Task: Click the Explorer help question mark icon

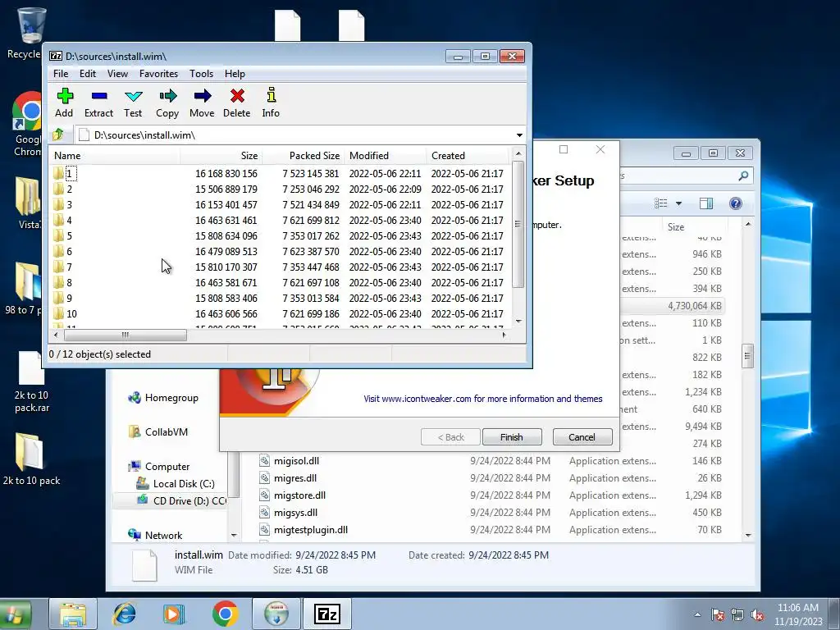Action: tap(736, 203)
